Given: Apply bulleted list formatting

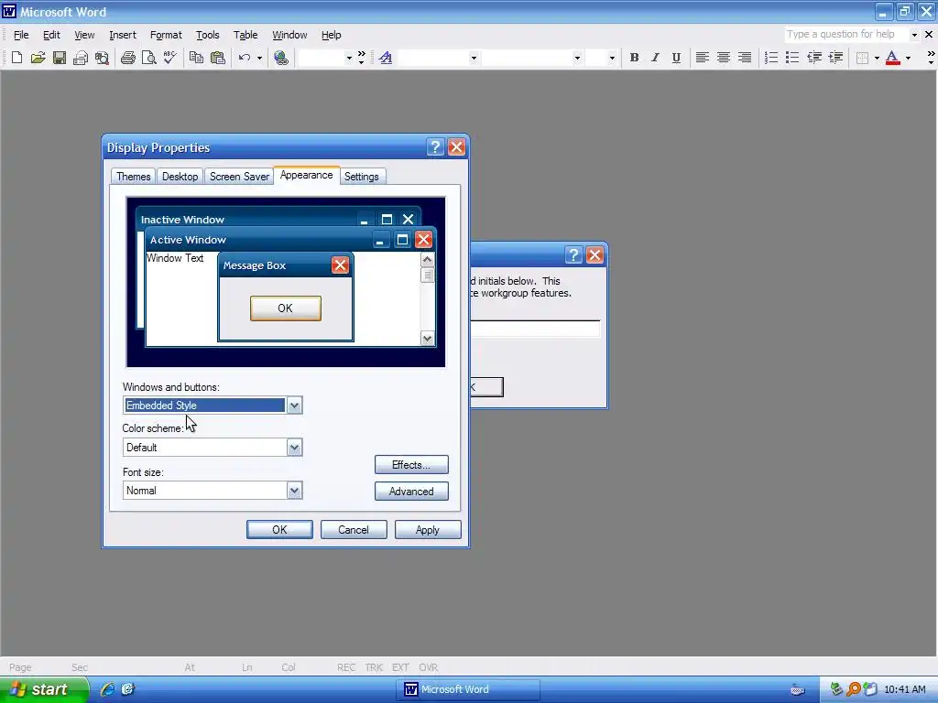Looking at the screenshot, I should tap(792, 58).
